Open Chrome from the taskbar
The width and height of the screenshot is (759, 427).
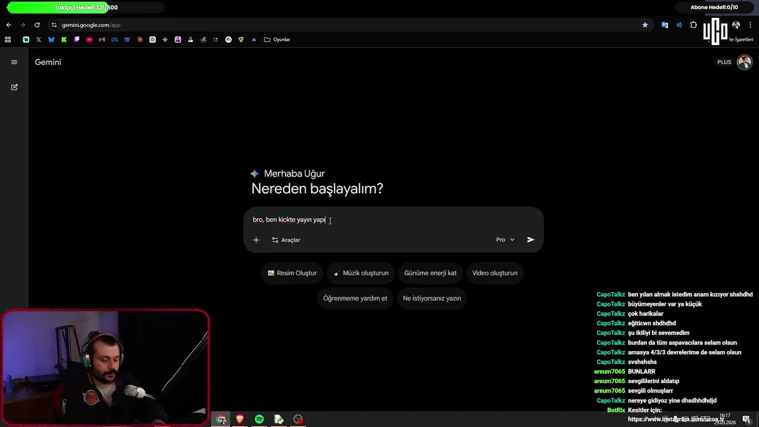coord(221,419)
